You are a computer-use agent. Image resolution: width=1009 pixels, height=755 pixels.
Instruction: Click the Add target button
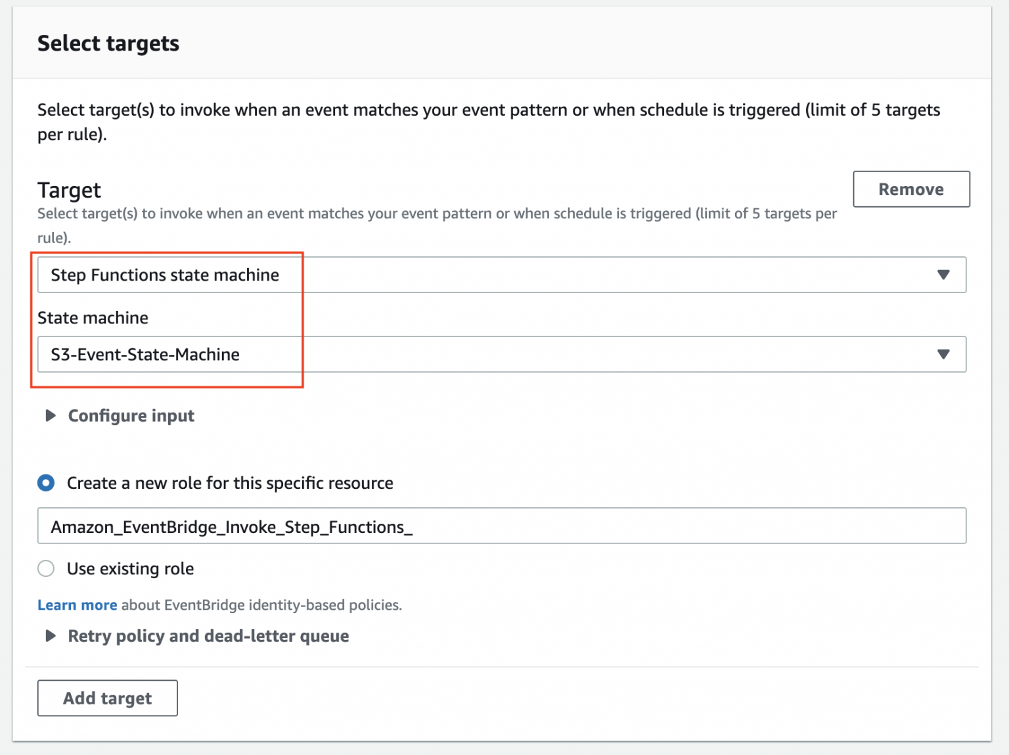(107, 698)
